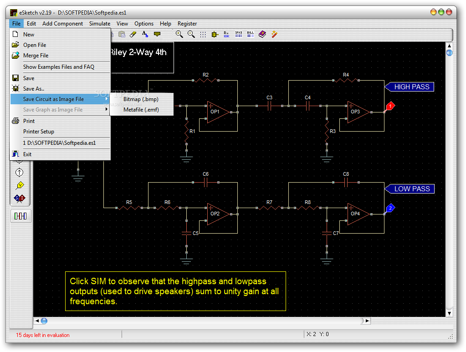Click the horizontal scrollbar blue thumb

tap(44, 321)
